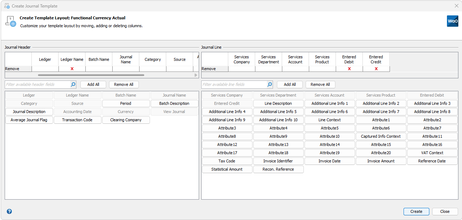Click the journal template icon in header
This screenshot has width=462, height=220.
[x=11, y=21]
